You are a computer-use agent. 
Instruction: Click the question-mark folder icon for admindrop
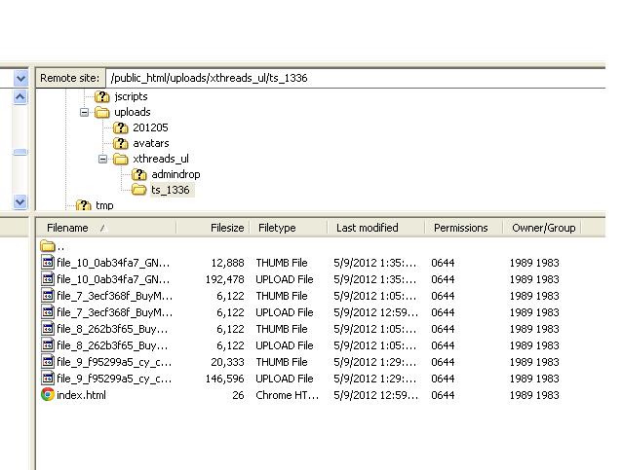click(x=139, y=174)
